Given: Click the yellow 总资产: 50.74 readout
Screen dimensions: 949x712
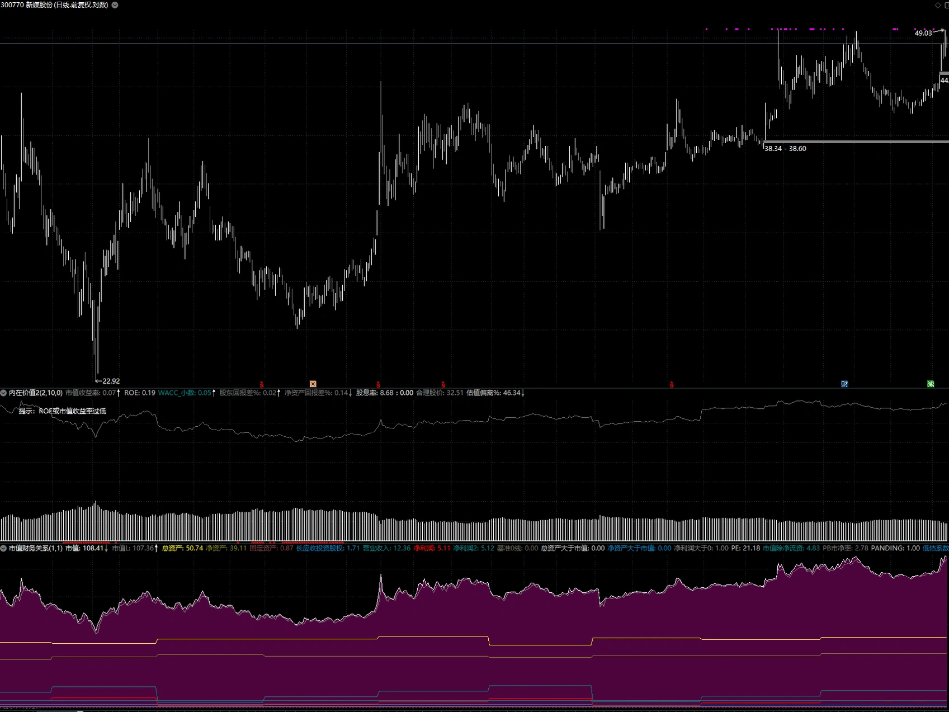Looking at the screenshot, I should click(x=183, y=548).
